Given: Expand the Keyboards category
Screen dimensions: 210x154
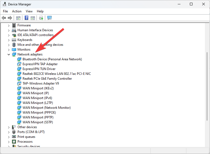Looking at the screenshot, I should (9, 40).
